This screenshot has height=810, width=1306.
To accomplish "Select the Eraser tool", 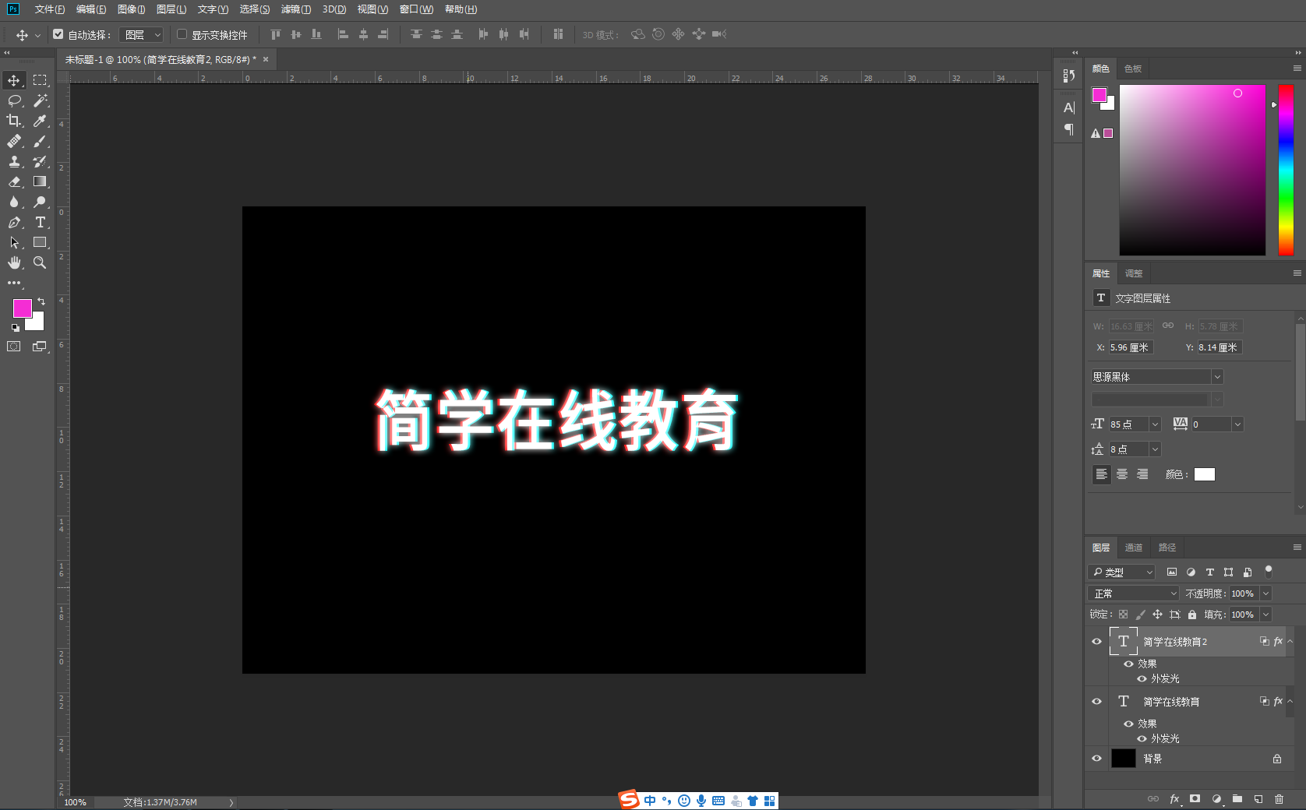I will click(x=14, y=181).
